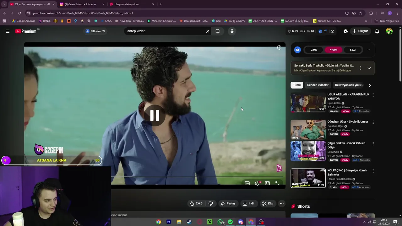The height and width of the screenshot is (226, 402).
Task: Open options for KOLPAÇİNO video
Action: 373,171
